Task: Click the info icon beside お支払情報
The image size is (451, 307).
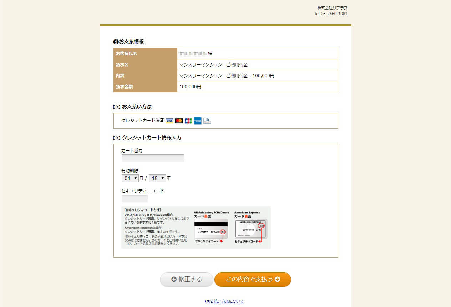Action: [116, 42]
